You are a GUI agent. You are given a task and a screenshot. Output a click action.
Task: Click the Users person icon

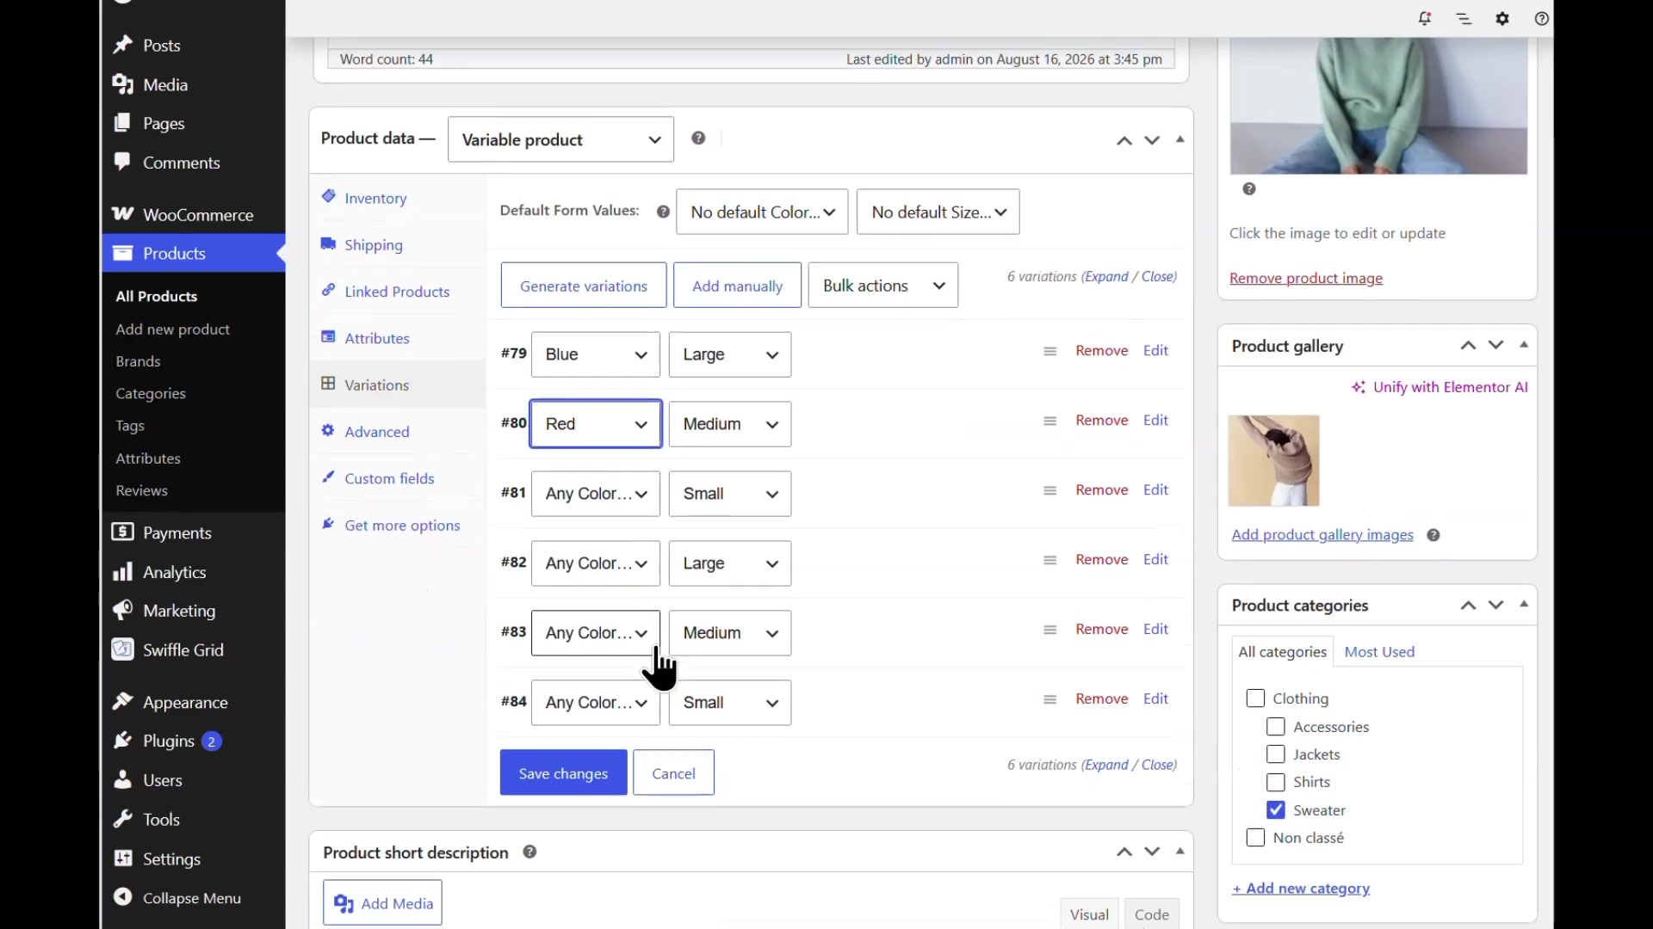(122, 780)
